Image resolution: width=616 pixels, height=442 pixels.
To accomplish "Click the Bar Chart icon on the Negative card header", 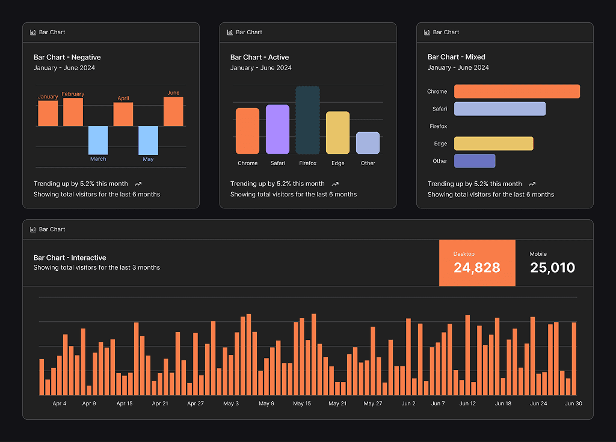I will point(32,32).
